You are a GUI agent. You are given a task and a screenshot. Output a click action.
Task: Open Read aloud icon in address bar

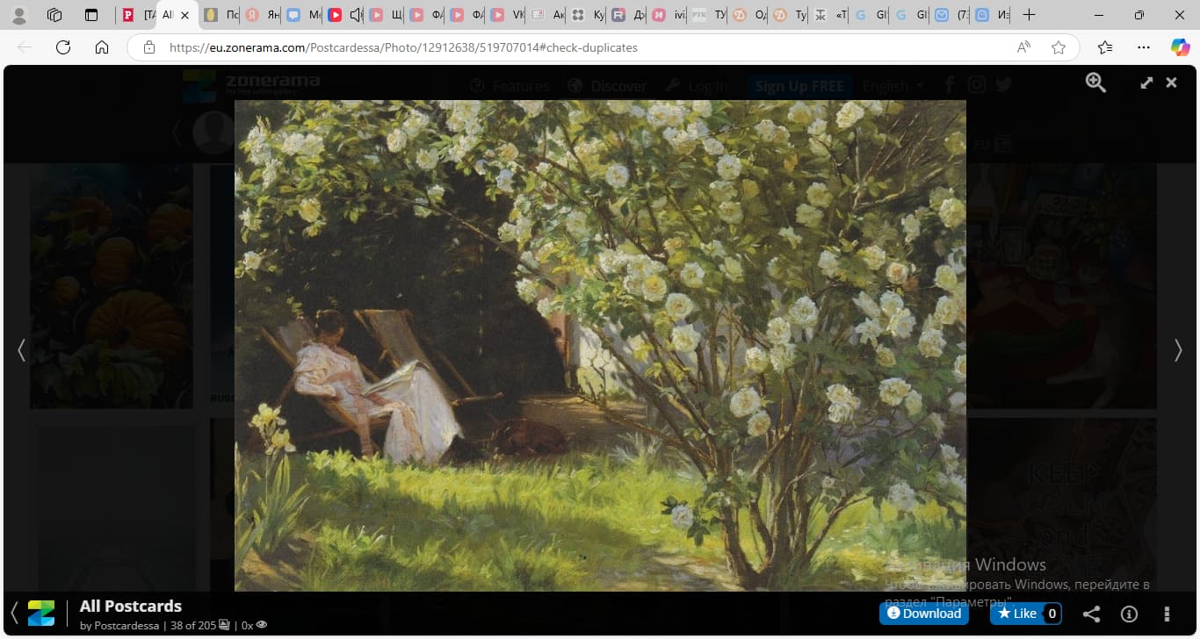click(x=1023, y=47)
